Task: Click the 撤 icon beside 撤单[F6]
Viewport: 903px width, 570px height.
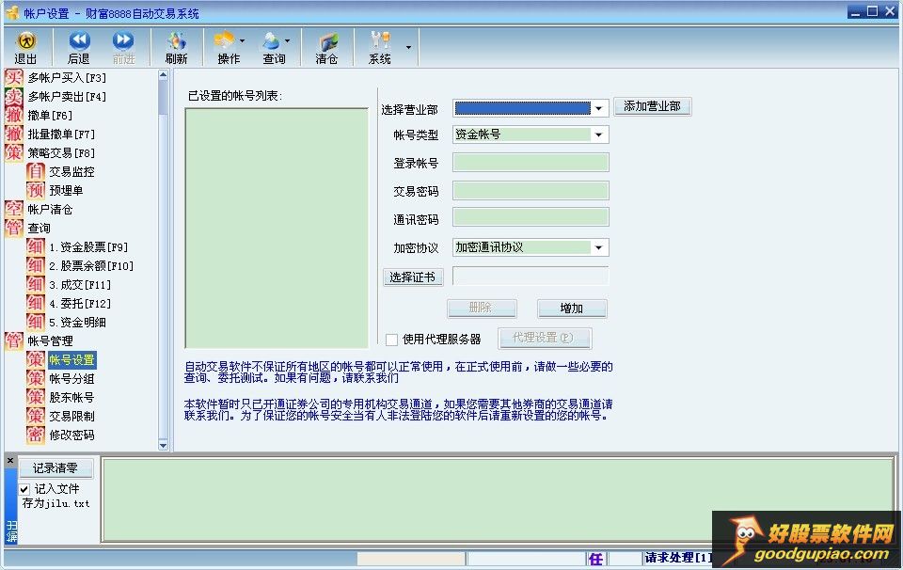Action: (x=14, y=115)
